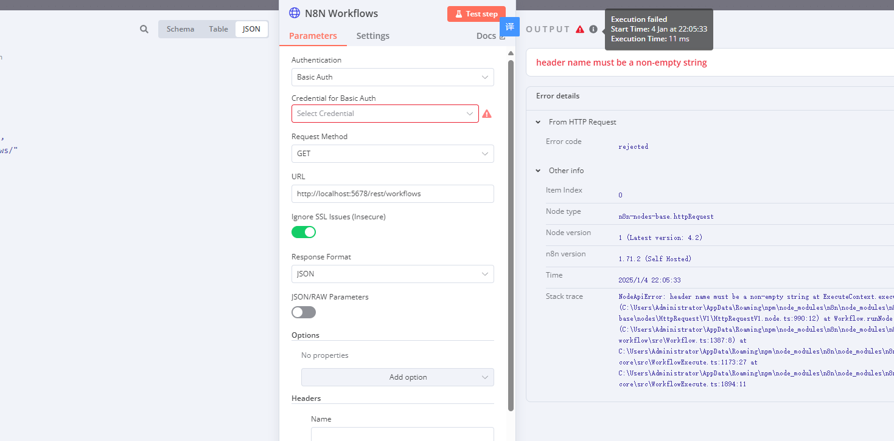This screenshot has height=441, width=894.
Task: Open the Response Format dropdown
Action: 393,274
